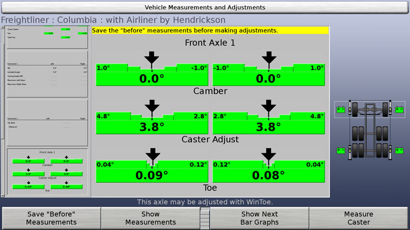Click the left camber arrow indicator
410x230 pixels.
(x=152, y=58)
